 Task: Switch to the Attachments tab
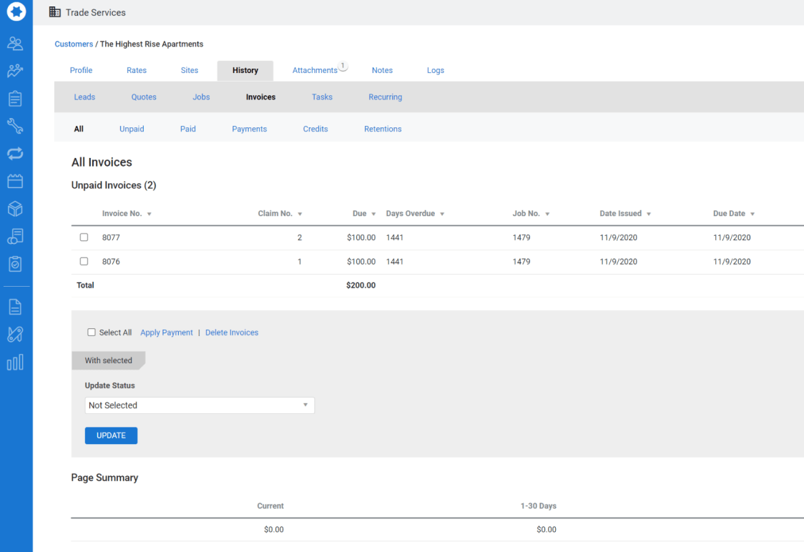(x=315, y=70)
